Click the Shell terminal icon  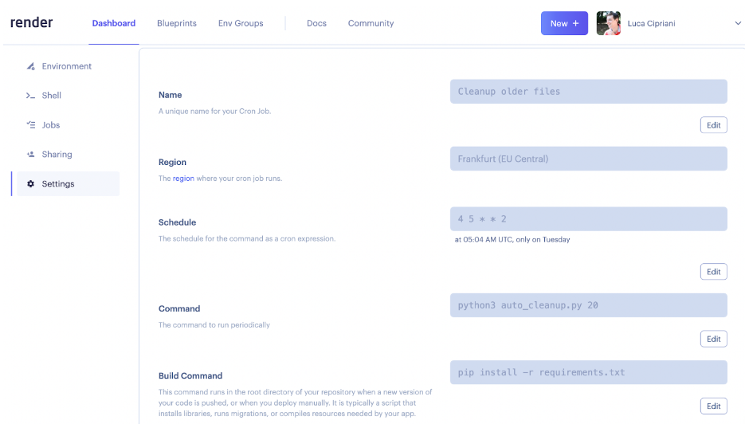tap(30, 96)
